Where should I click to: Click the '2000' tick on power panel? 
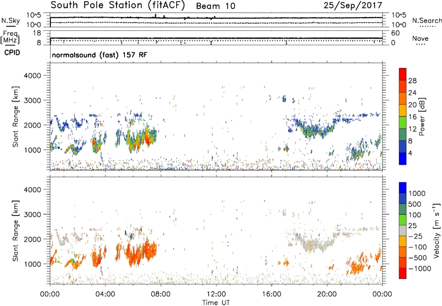point(33,125)
